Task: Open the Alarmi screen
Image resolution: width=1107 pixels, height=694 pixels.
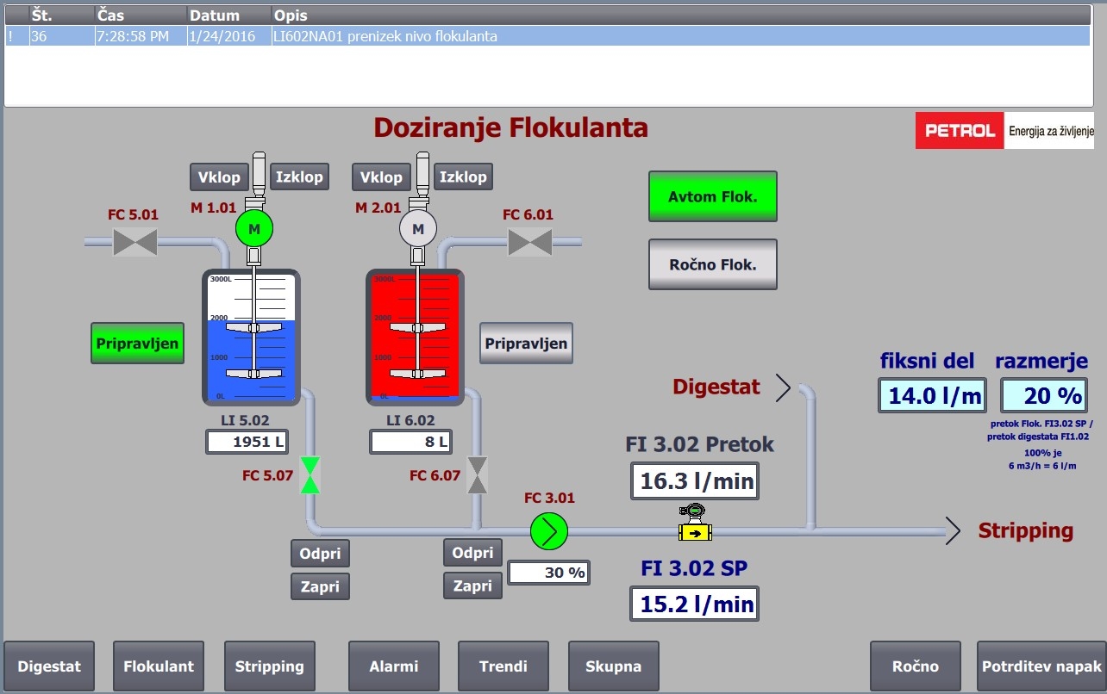Action: pos(393,666)
